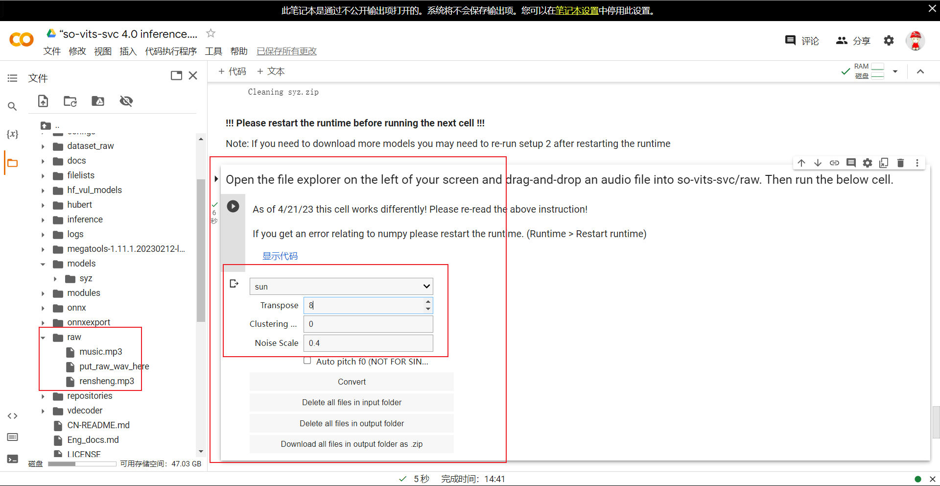The width and height of the screenshot is (940, 486).
Task: Click the 显示代码 link
Action: [x=280, y=256]
